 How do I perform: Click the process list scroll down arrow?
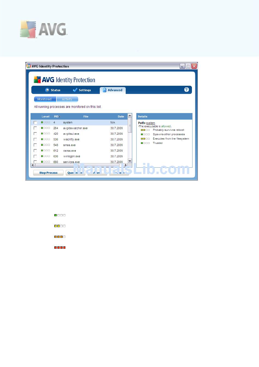click(x=130, y=161)
